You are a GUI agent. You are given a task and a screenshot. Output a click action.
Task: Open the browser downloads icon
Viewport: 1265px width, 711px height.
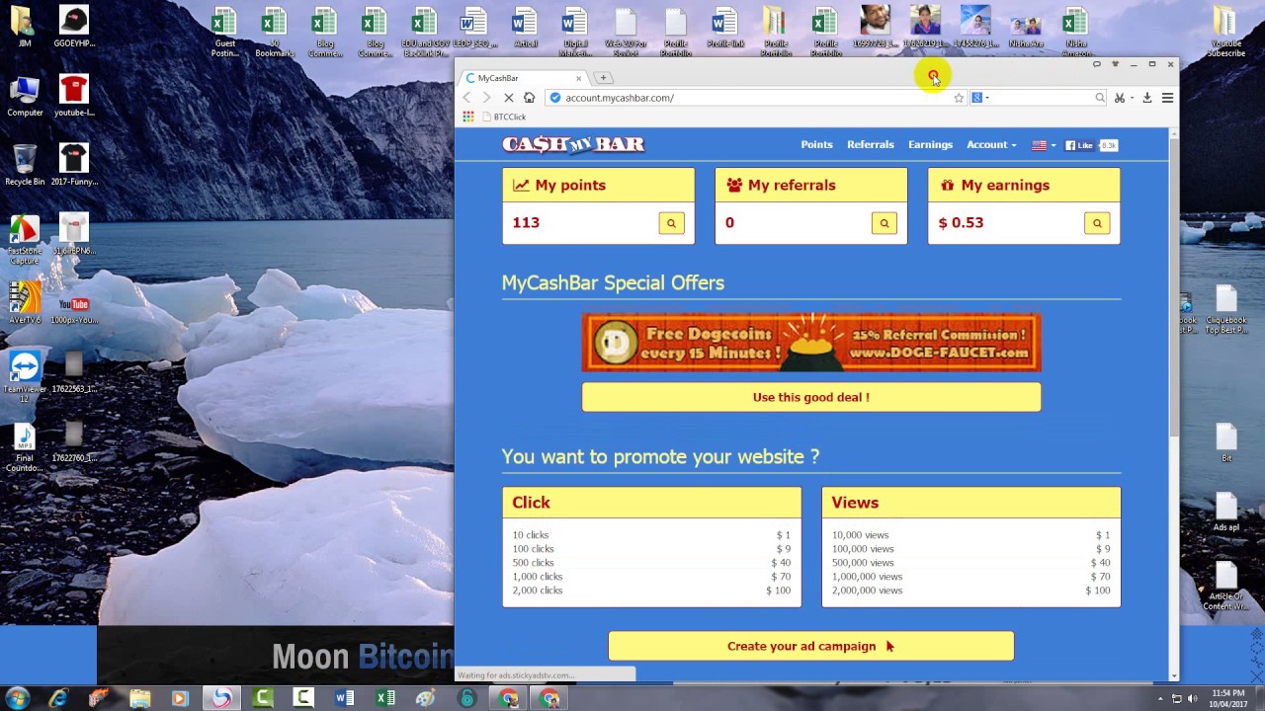point(1147,98)
